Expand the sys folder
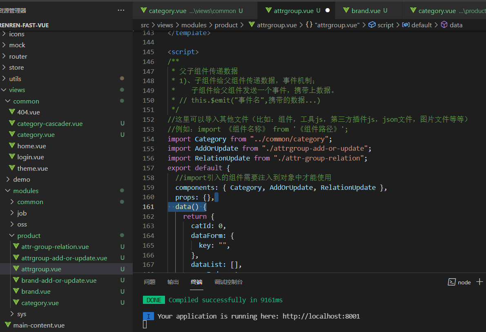This screenshot has width=486, height=332. tap(12, 314)
